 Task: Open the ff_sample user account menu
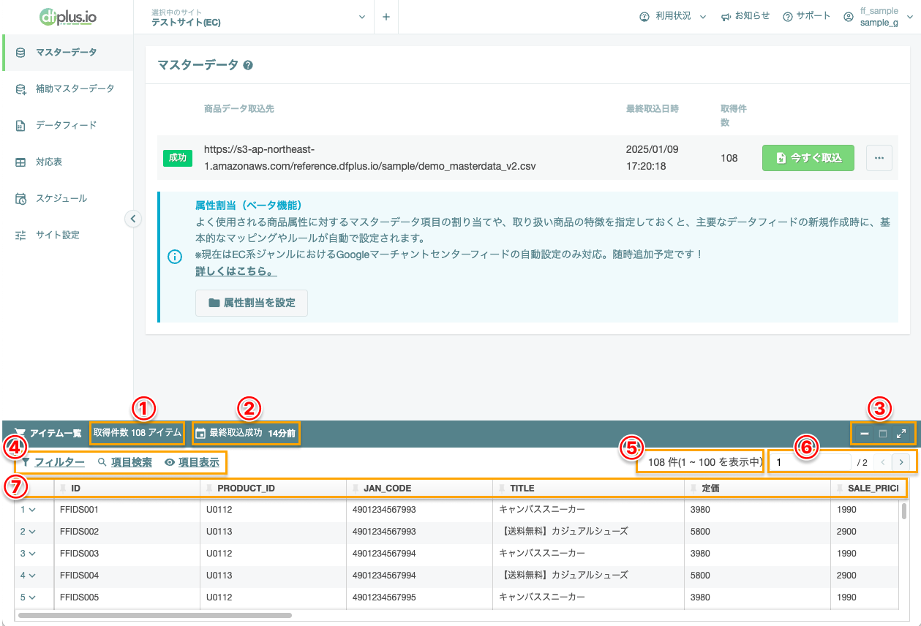[x=878, y=17]
